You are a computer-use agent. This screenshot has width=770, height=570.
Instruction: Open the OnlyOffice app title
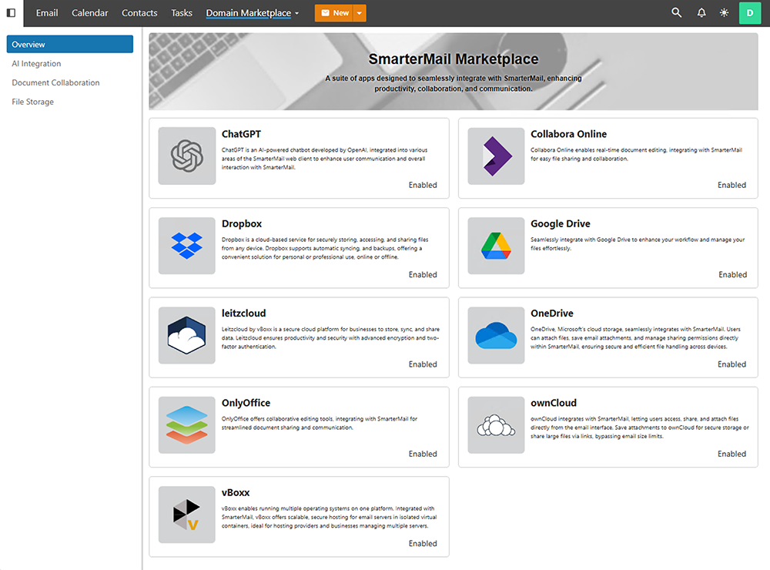[x=246, y=403]
